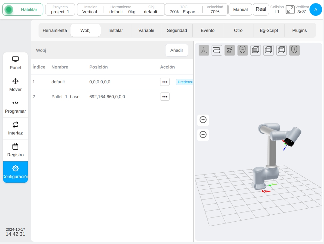
Task: Switch to the Seguridad tab
Action: [x=177, y=30]
